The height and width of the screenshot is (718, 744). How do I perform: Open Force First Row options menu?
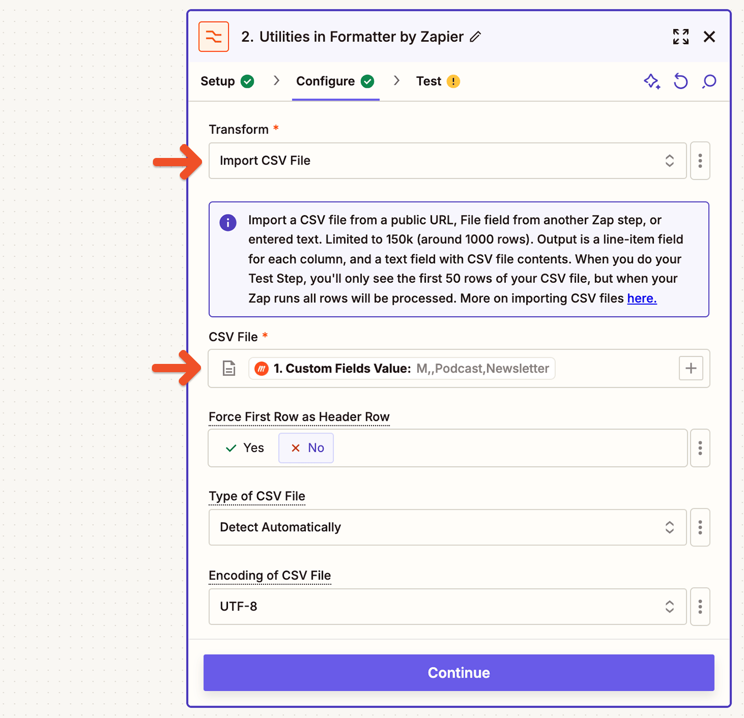[700, 448]
